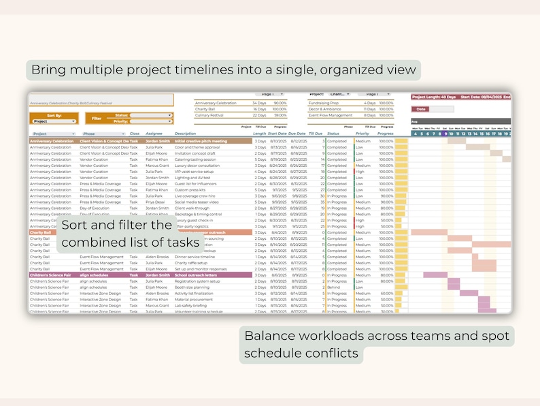Select the Children's Science Fair header row

point(141,275)
